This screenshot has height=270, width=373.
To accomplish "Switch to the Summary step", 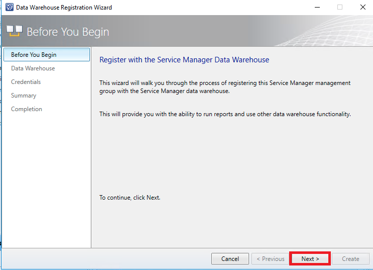I will point(24,96).
